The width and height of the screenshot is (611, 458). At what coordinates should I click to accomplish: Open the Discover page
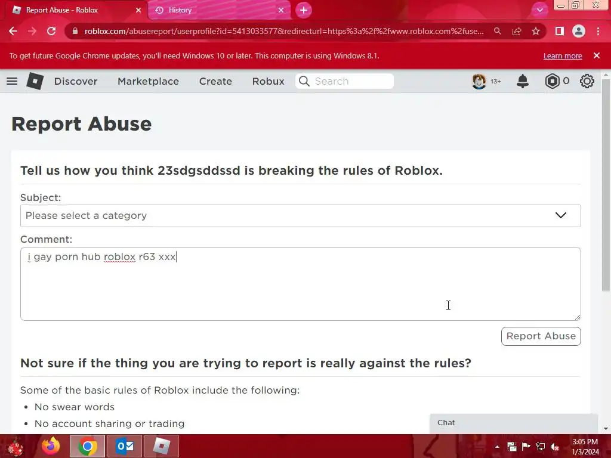[x=76, y=81]
